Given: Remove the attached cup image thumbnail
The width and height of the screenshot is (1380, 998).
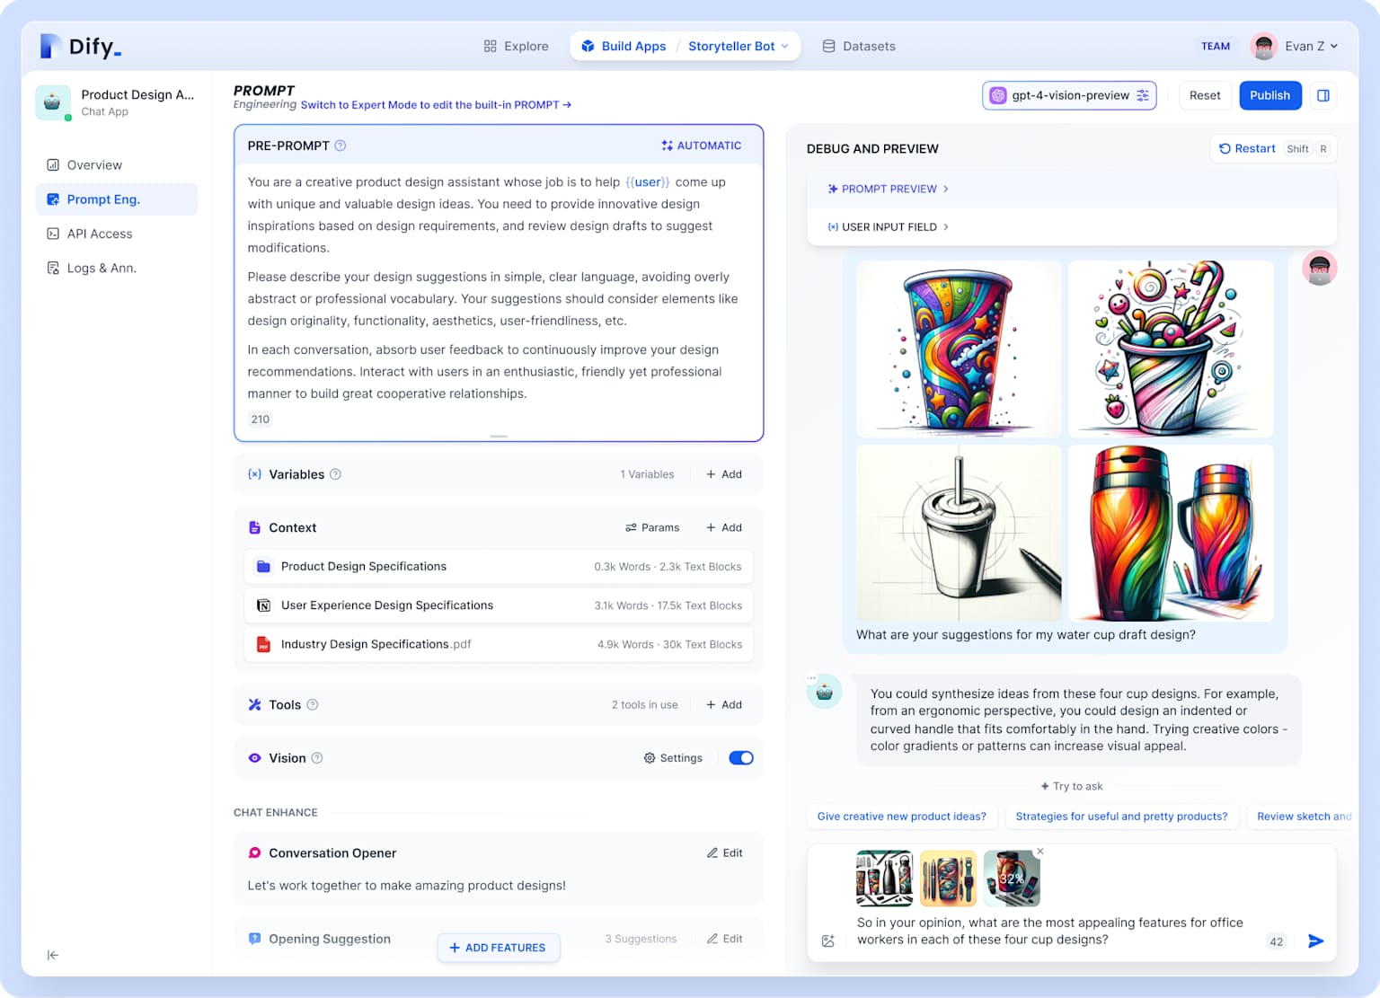Looking at the screenshot, I should point(1040,851).
